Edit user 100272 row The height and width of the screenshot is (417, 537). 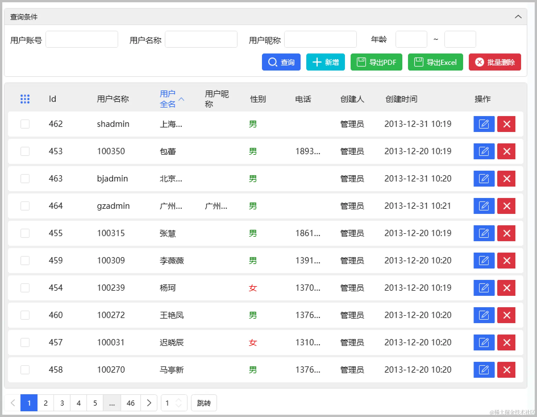(484, 315)
